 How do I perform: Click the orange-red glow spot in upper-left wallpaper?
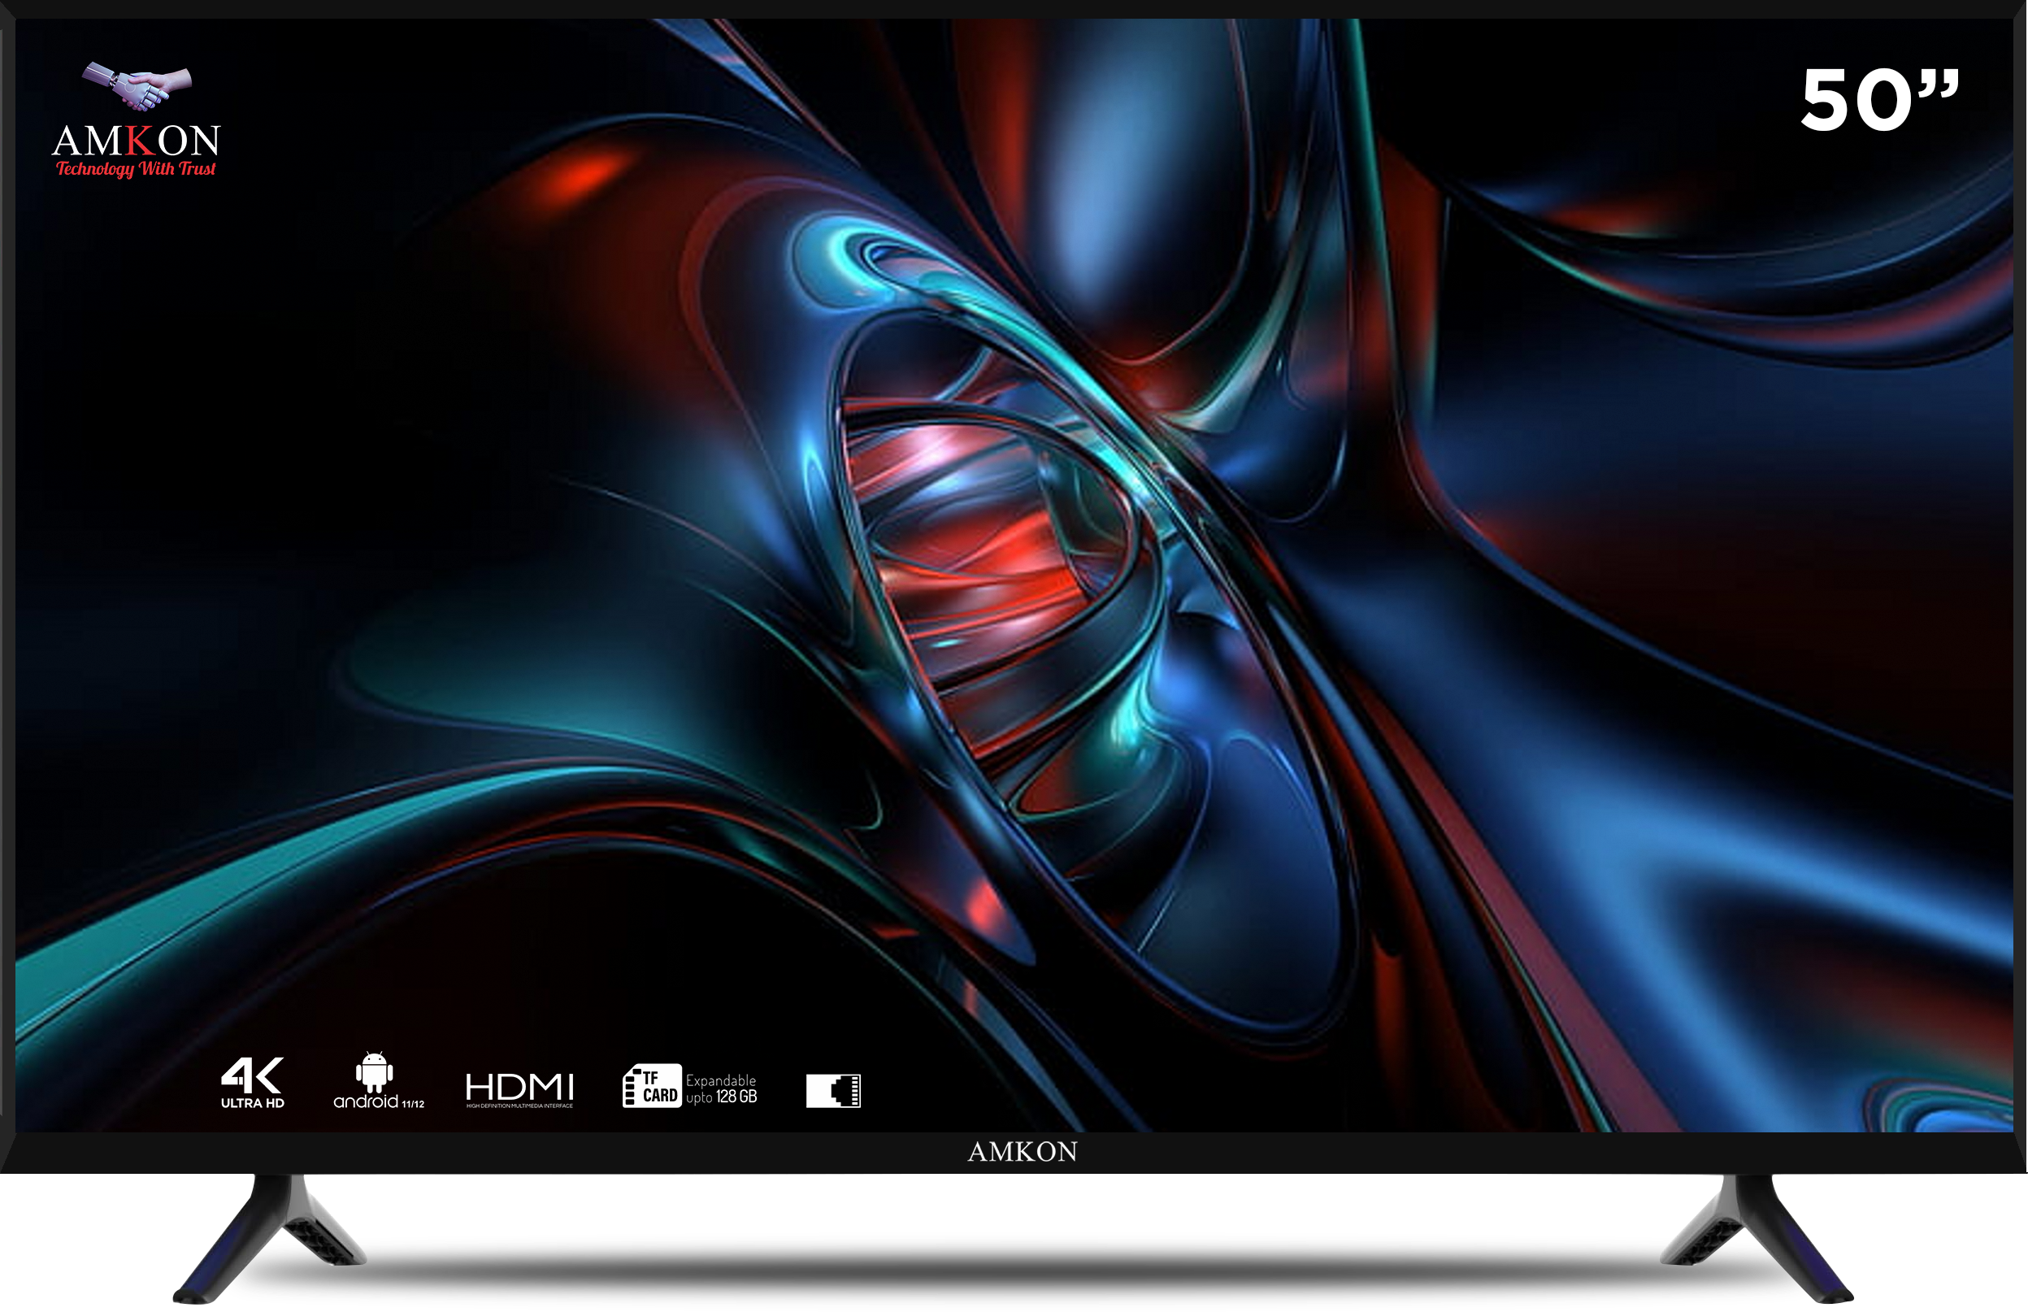tap(588, 177)
